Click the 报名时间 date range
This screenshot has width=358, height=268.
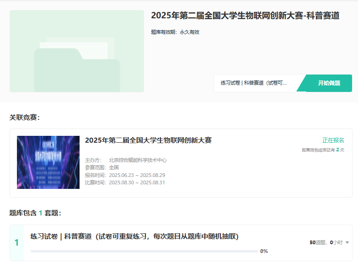[137, 175]
